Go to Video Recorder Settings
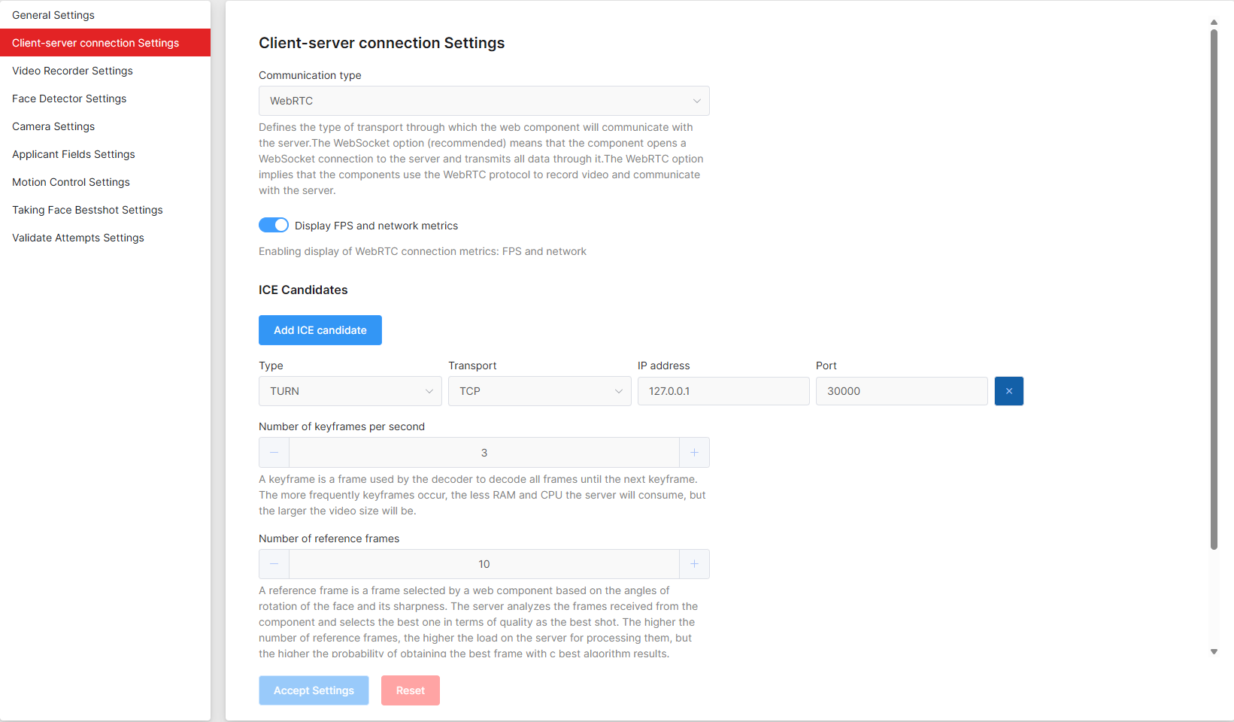 72,71
